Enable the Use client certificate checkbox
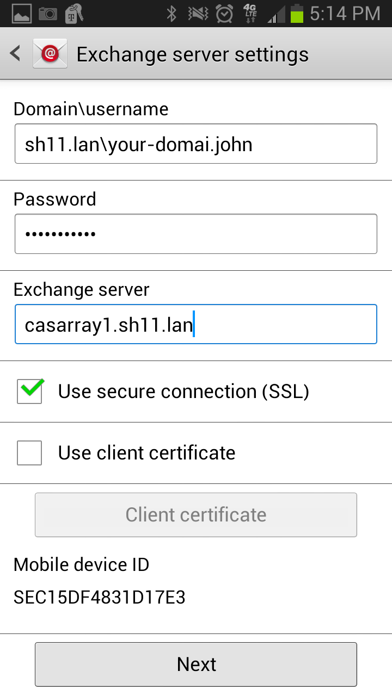 (29, 453)
